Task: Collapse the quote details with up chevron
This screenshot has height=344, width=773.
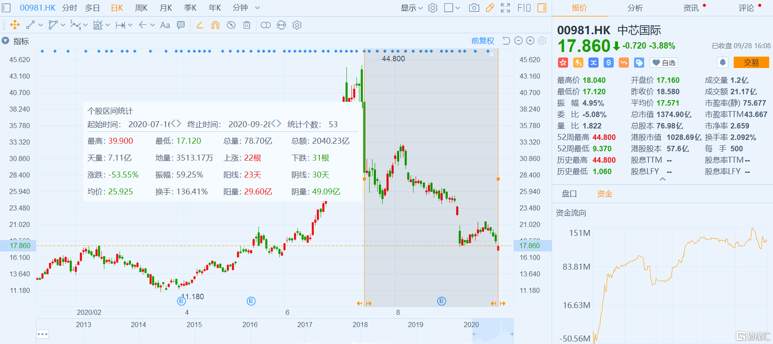Action: (x=663, y=179)
